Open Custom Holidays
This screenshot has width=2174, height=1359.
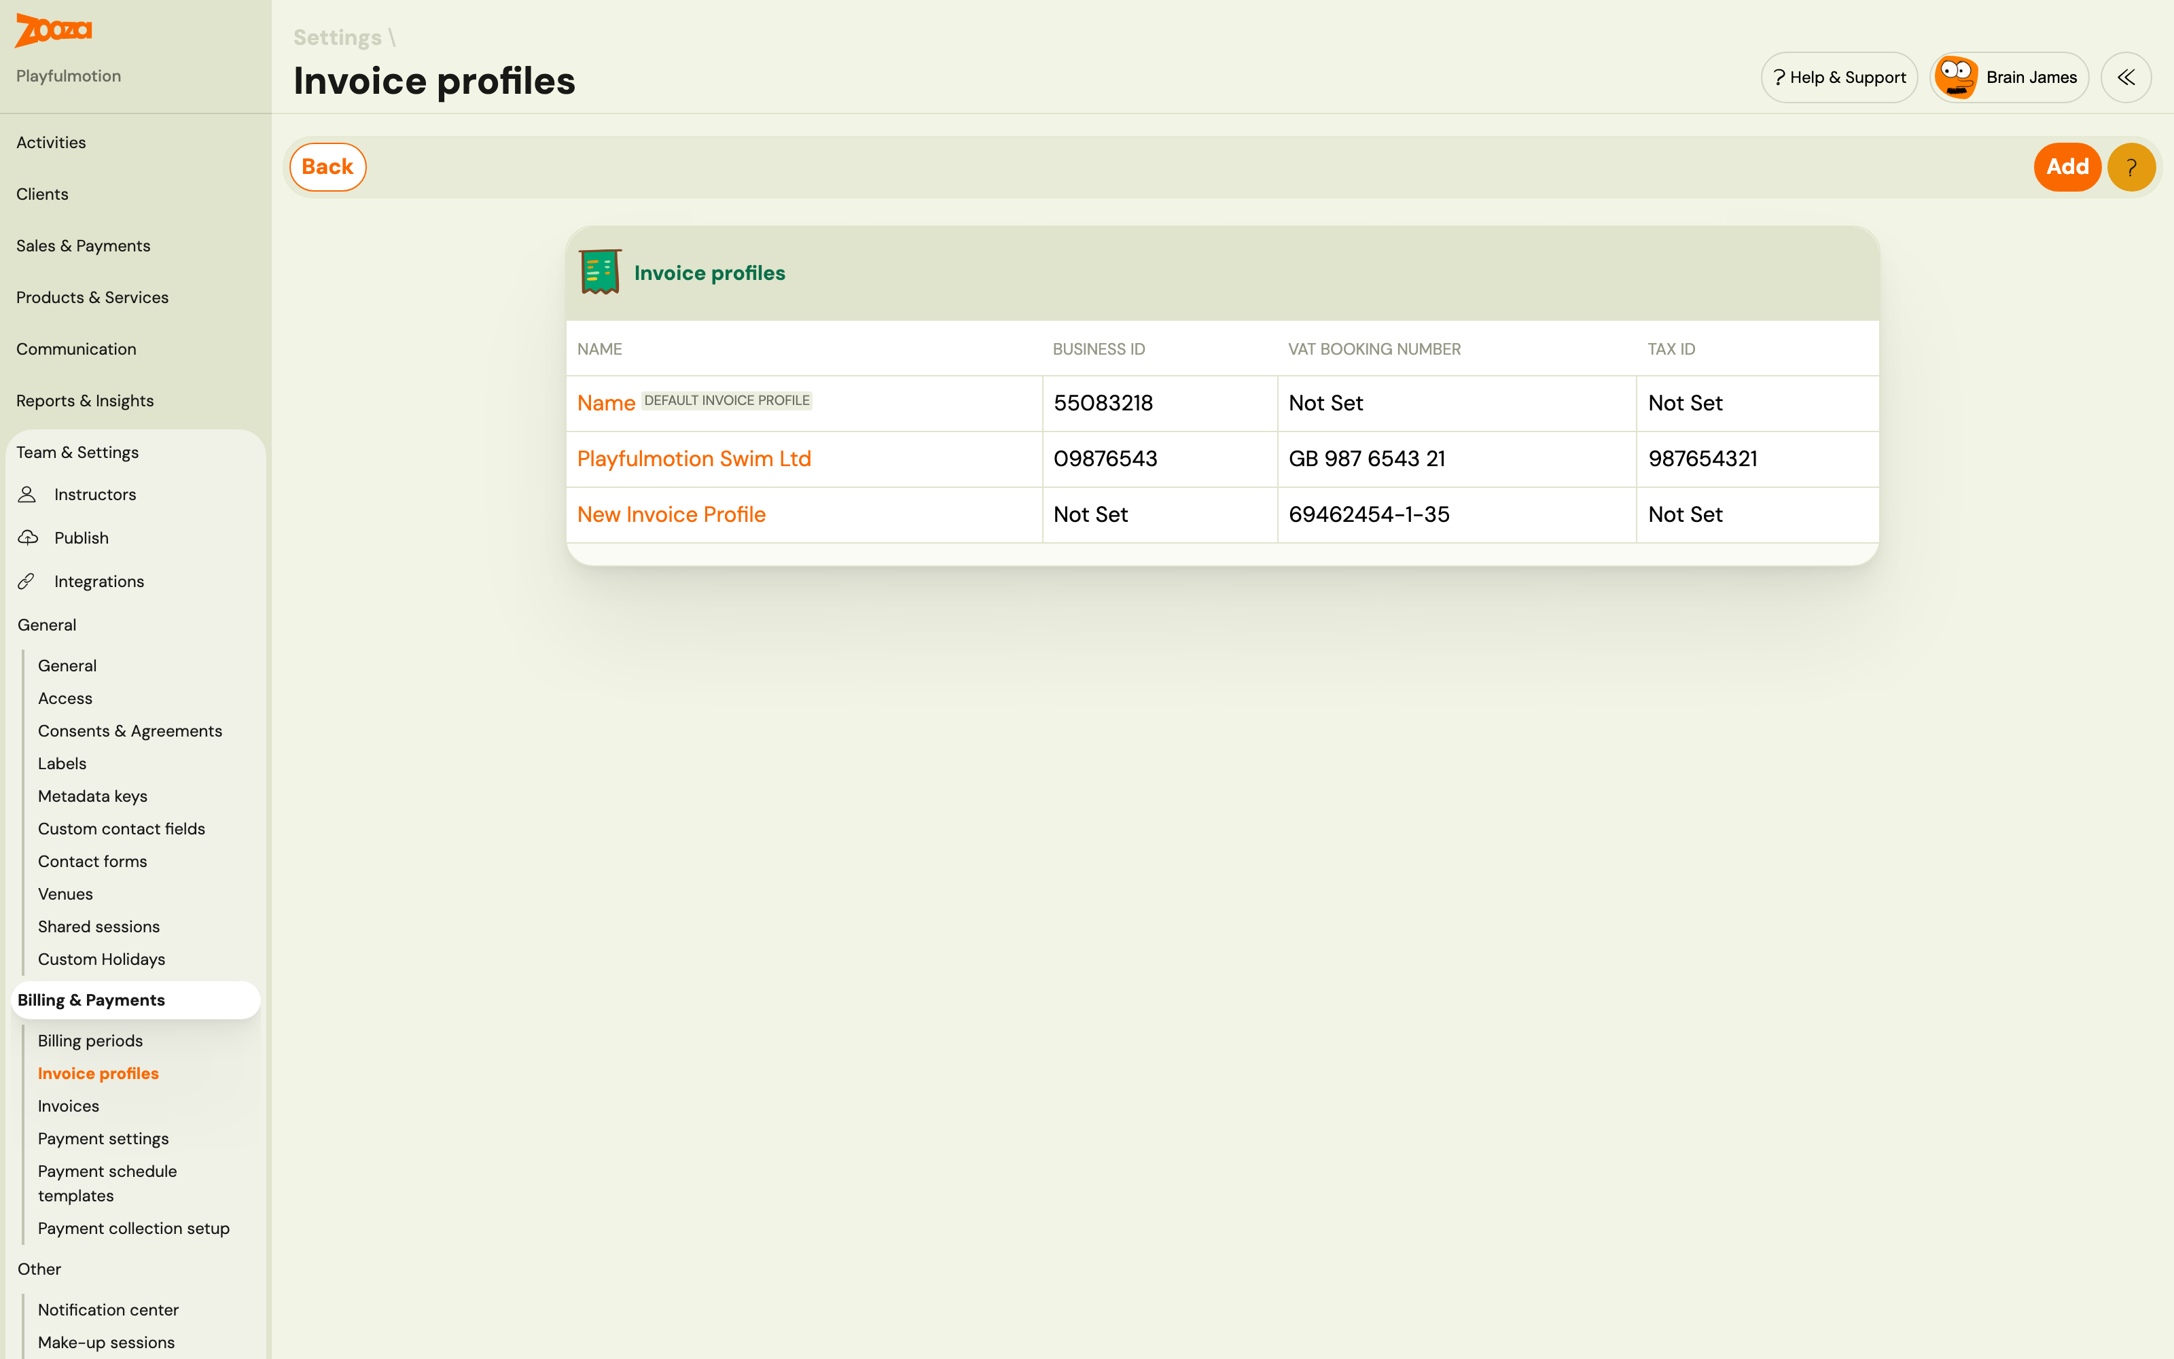101,959
